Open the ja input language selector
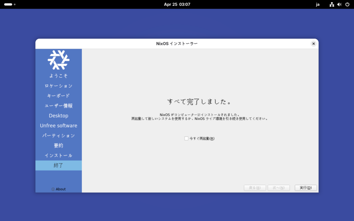Image resolution: width=354 pixels, height=221 pixels. coord(318,4)
